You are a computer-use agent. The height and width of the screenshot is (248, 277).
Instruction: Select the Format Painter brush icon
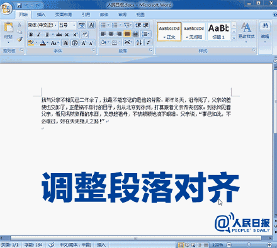(20, 39)
